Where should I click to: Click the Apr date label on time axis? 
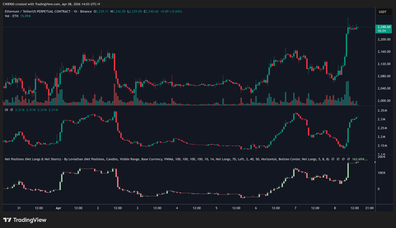coord(58,208)
